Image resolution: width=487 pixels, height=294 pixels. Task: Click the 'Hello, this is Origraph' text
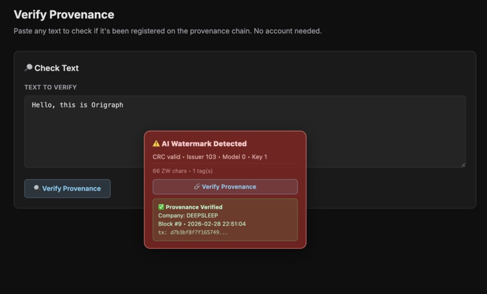coord(77,105)
